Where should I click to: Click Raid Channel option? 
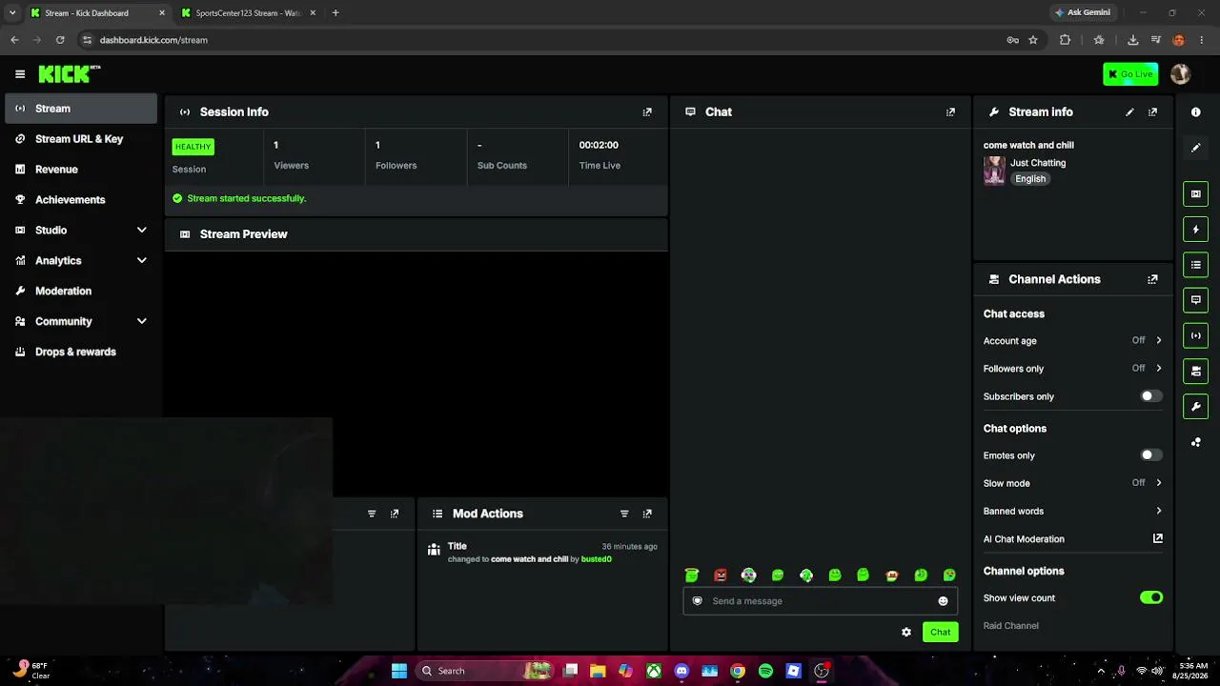click(1010, 626)
